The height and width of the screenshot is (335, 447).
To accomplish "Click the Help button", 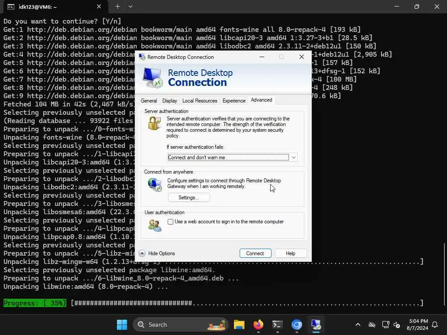I will [290, 253].
